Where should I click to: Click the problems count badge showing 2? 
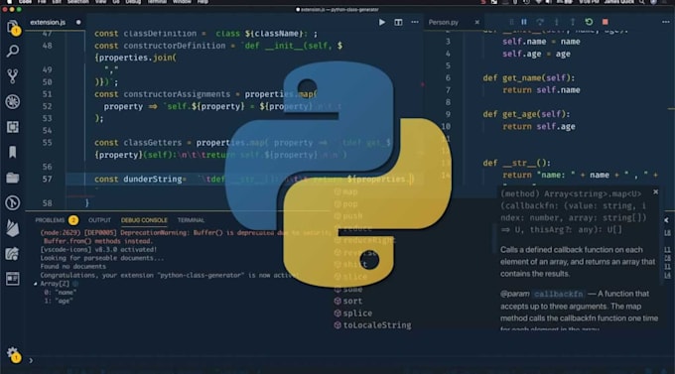pos(73,220)
